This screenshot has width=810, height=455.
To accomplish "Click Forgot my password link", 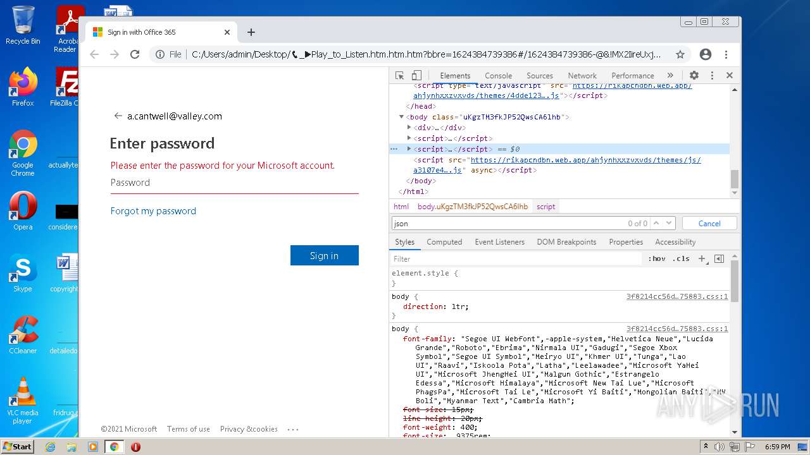I will (x=153, y=211).
